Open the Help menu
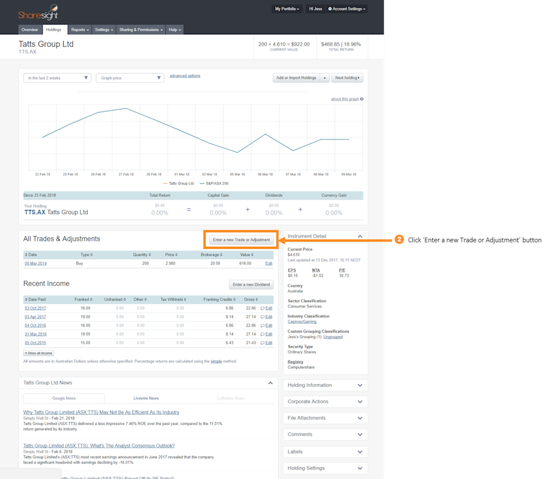Image resolution: width=551 pixels, height=479 pixels. (175, 30)
